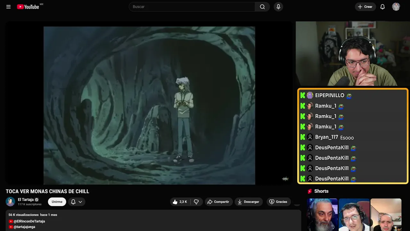Go to YouTube home via the logo
Viewport: 410px width, 231px height.
[x=28, y=7]
